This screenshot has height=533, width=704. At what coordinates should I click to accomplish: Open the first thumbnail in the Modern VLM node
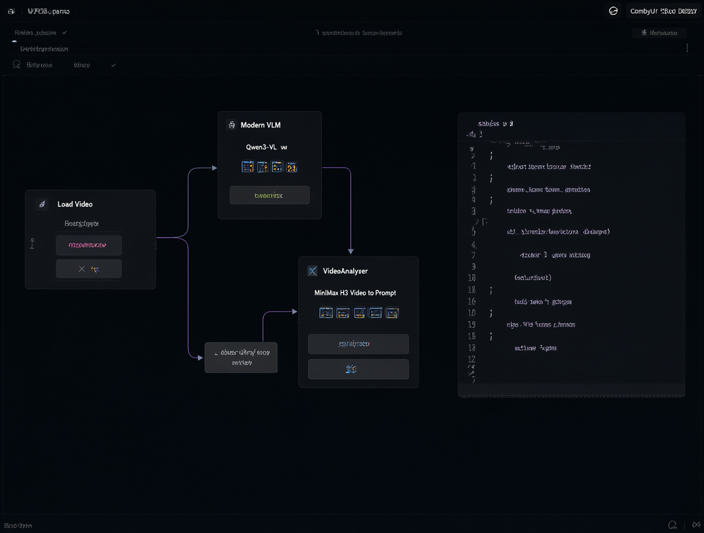pyautogui.click(x=248, y=167)
